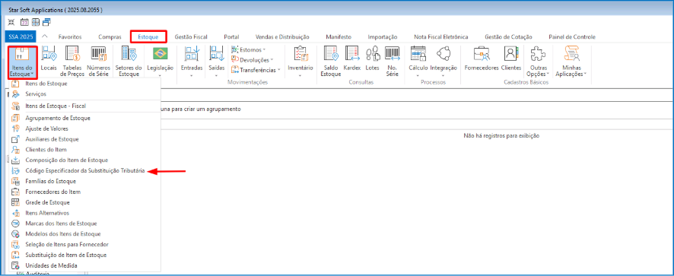Open the SSA 2025 application menu
The image size is (674, 276).
(21, 37)
